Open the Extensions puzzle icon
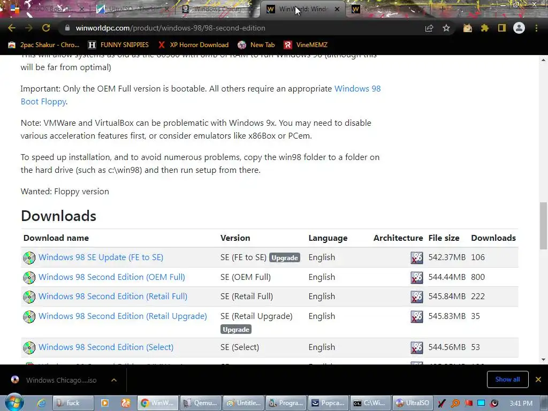 pos(485,28)
